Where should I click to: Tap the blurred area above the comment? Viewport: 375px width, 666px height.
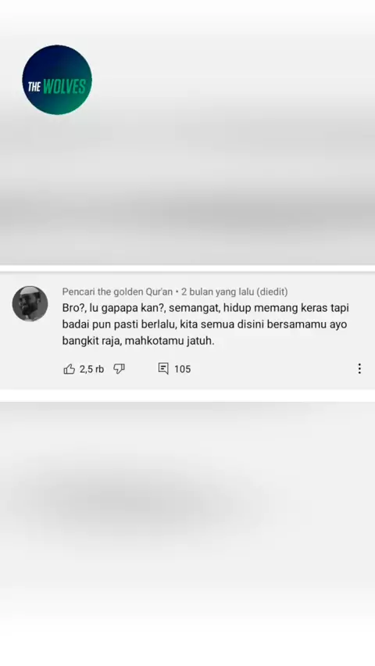[x=187, y=187]
